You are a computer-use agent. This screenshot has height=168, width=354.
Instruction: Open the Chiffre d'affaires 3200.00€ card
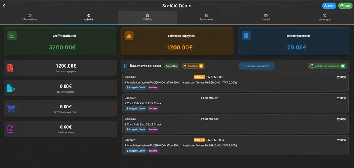[60, 42]
